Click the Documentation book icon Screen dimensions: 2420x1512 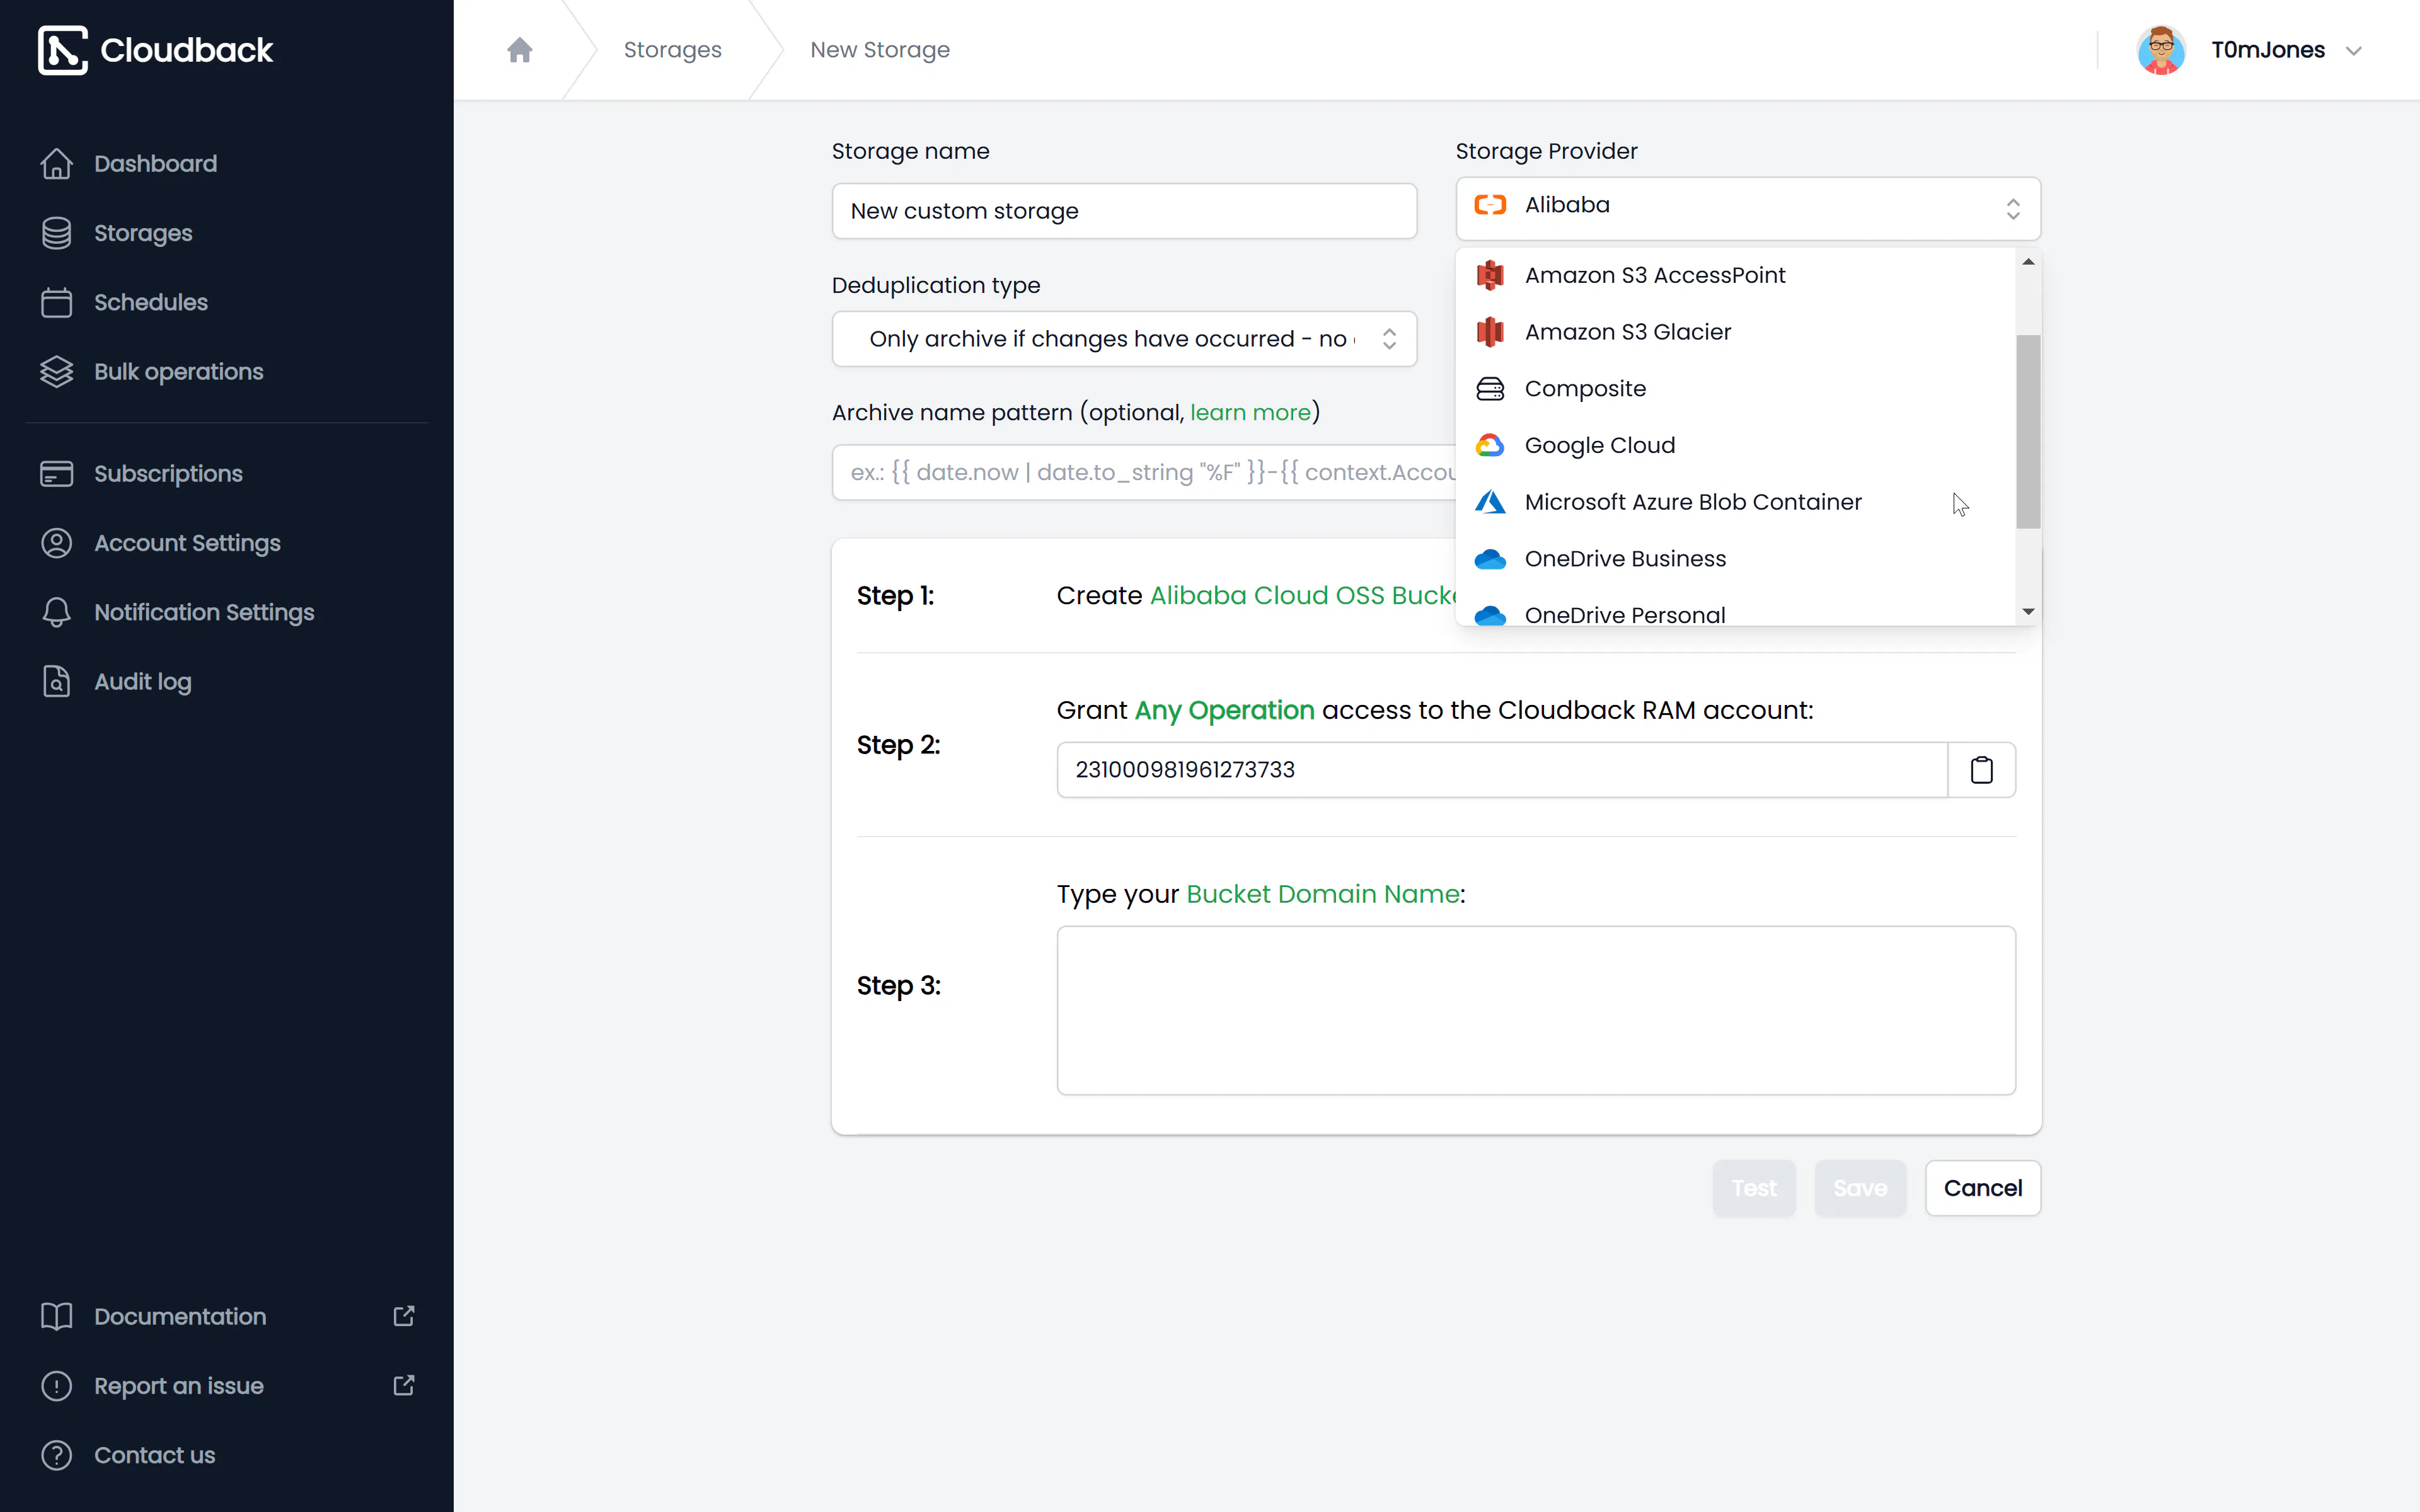tap(57, 1316)
